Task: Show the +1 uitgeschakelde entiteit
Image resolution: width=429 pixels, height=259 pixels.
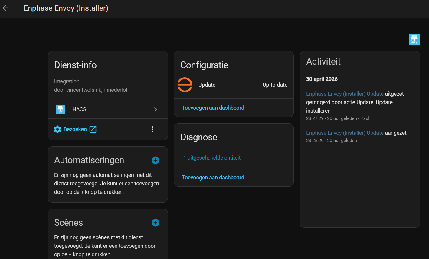Action: coord(211,158)
